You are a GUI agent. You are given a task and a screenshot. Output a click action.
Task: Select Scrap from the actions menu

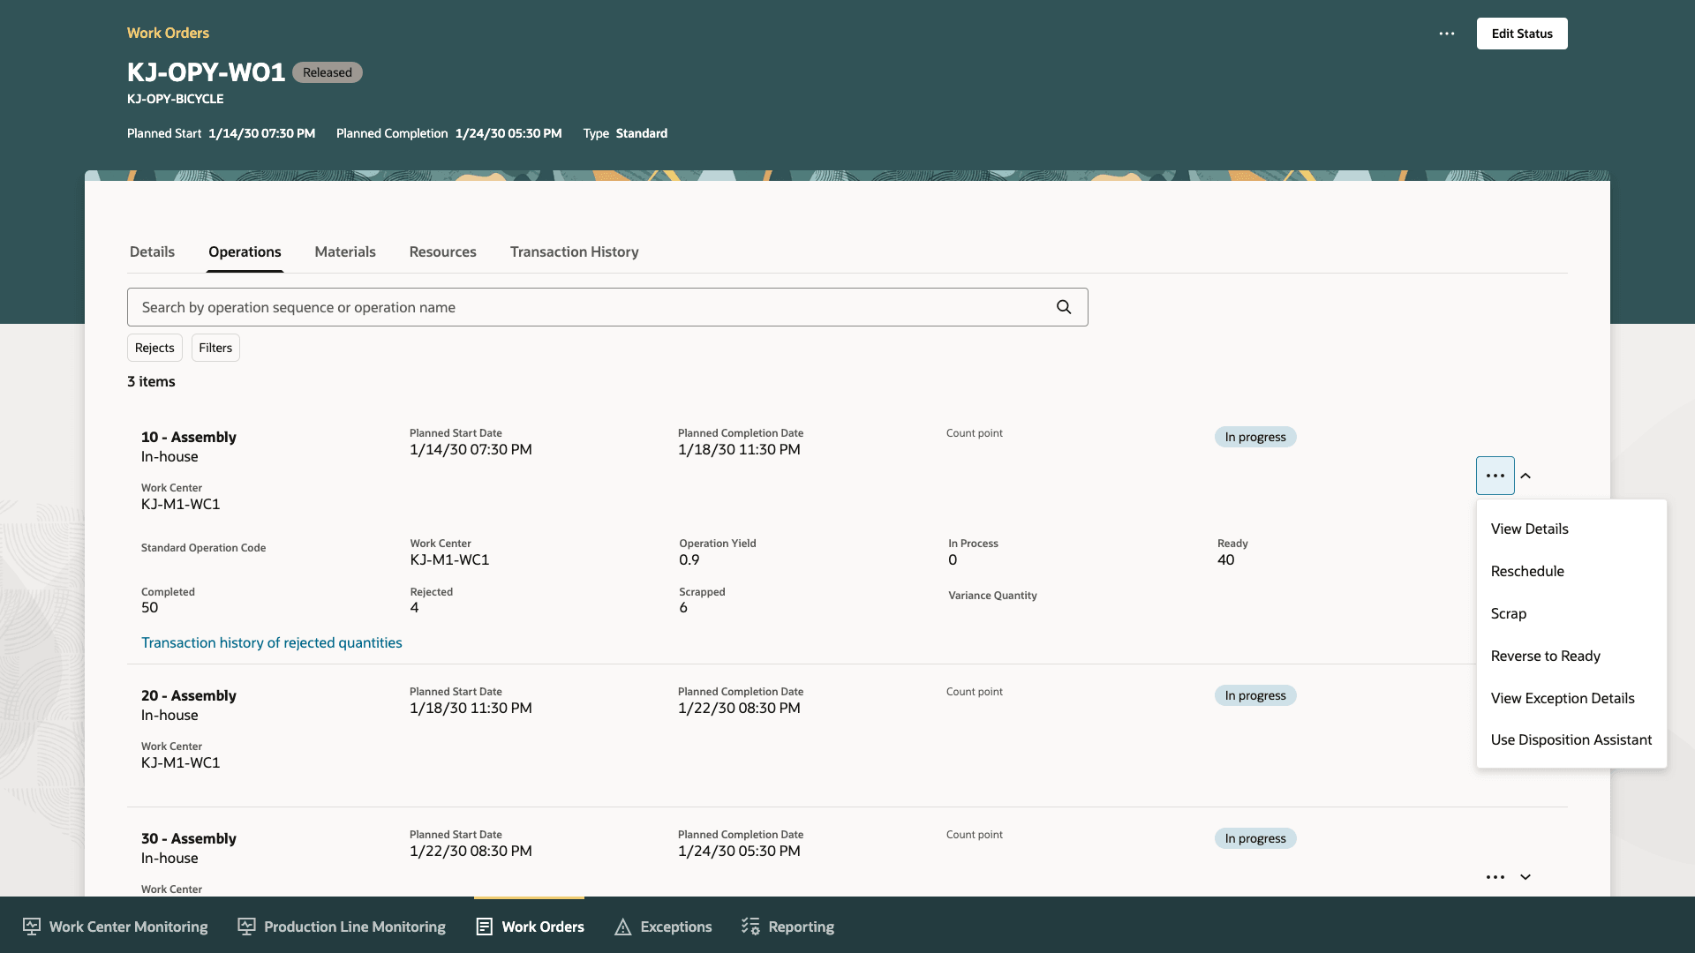tap(1508, 613)
